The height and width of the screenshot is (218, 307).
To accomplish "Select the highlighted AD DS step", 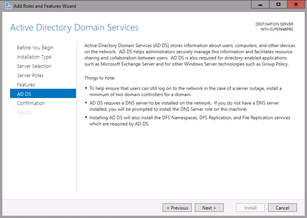I will click(x=43, y=94).
